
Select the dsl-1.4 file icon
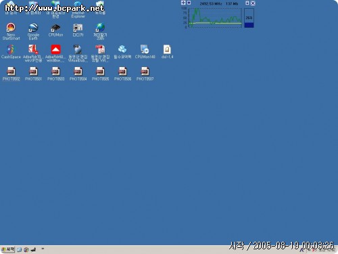(167, 52)
